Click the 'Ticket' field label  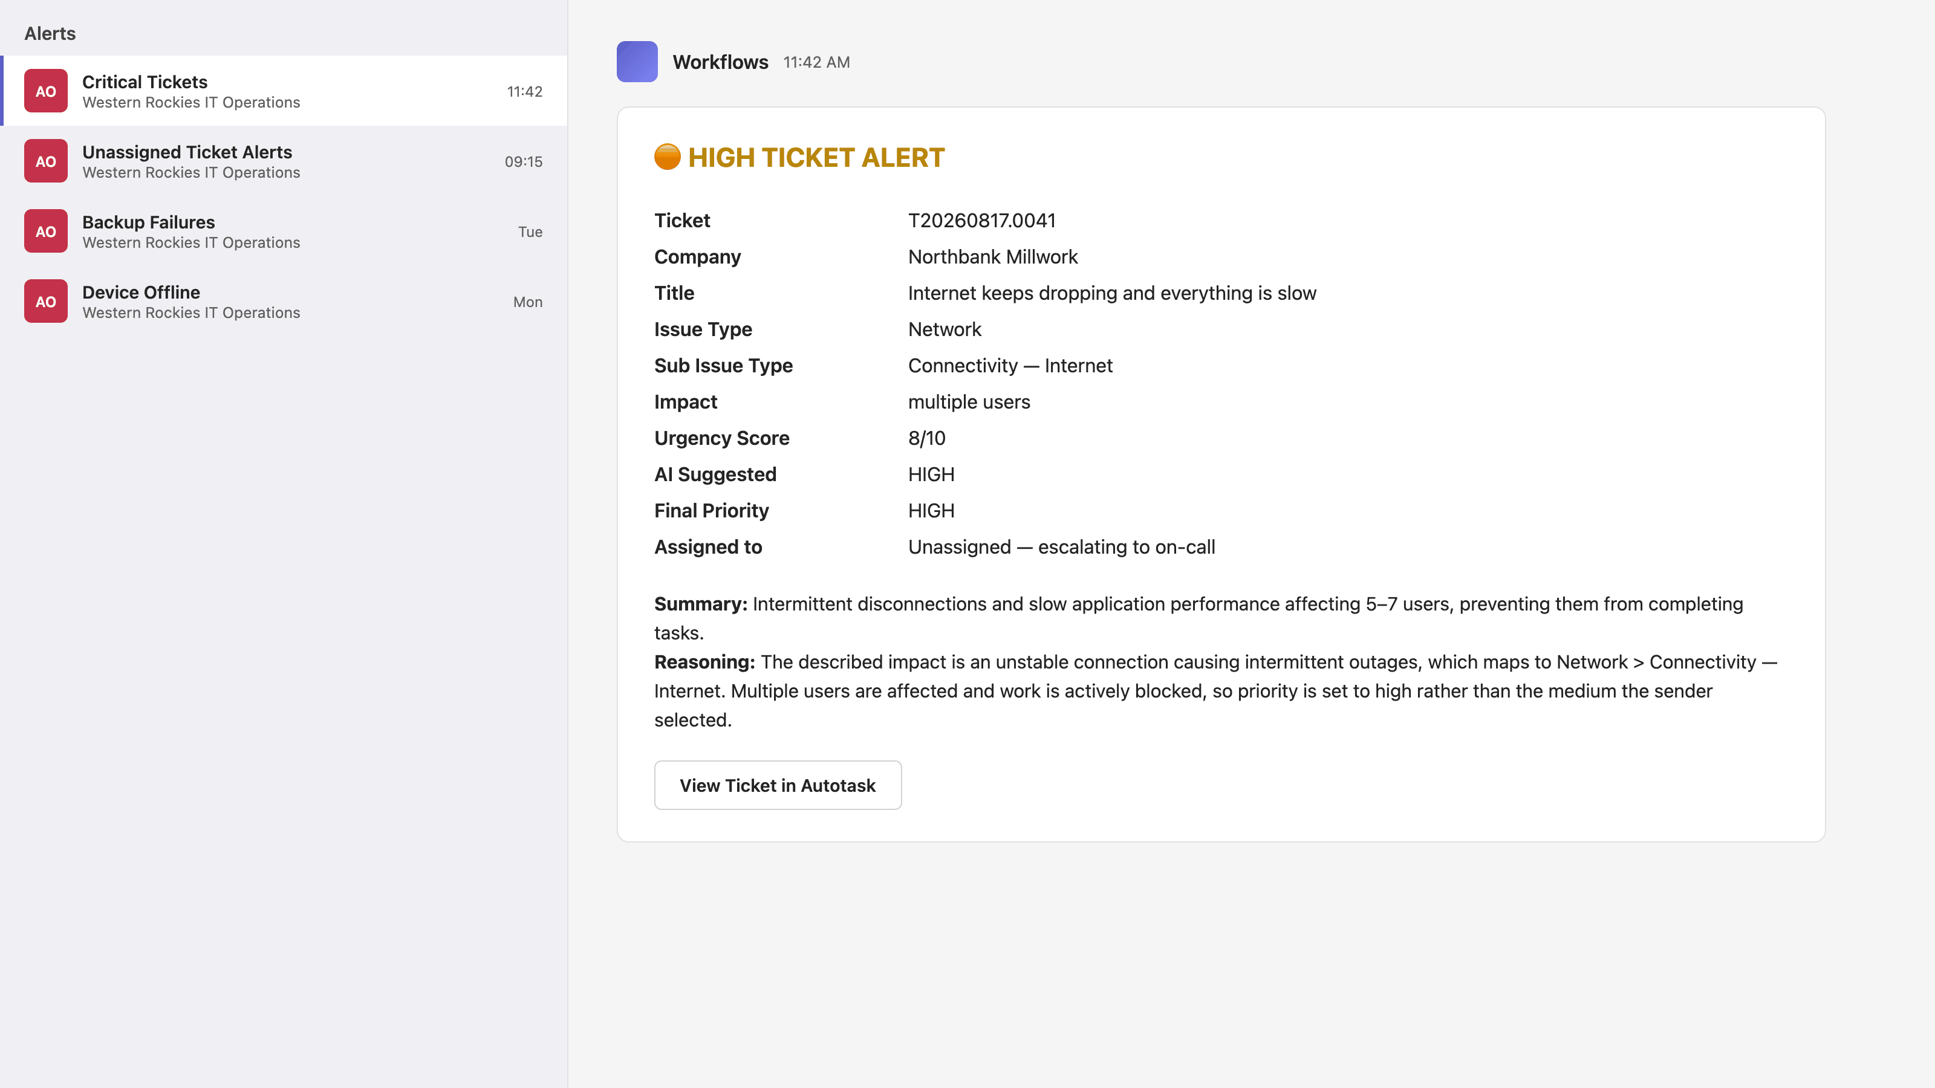point(682,220)
